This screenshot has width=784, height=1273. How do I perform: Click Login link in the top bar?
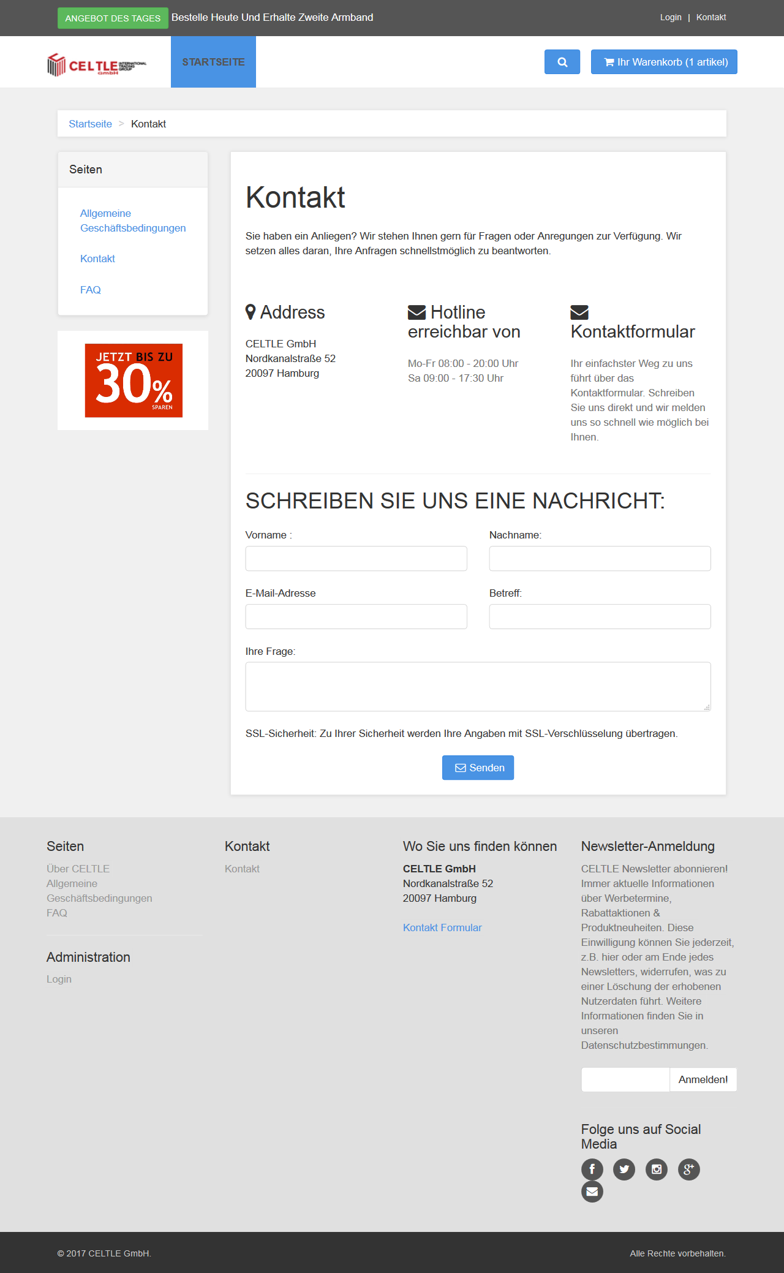[670, 17]
